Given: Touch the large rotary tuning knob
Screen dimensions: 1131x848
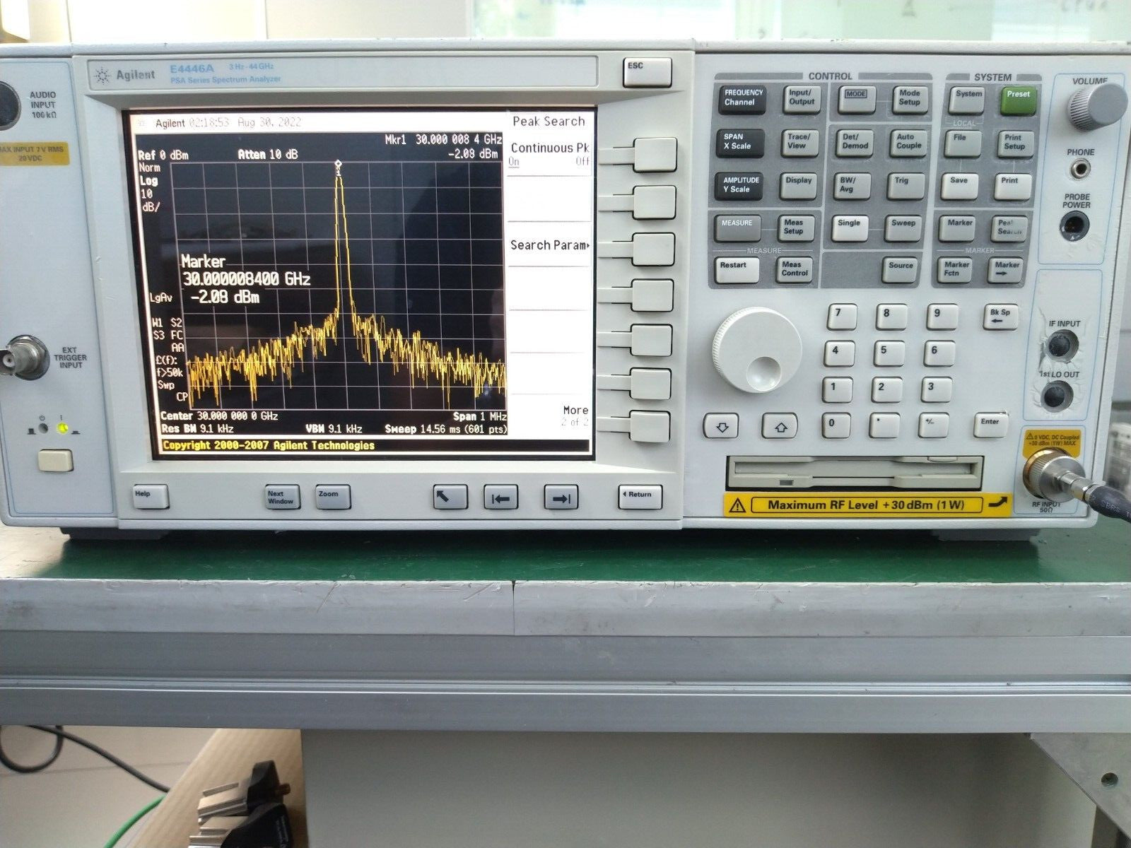Looking at the screenshot, I should pyautogui.click(x=757, y=351).
